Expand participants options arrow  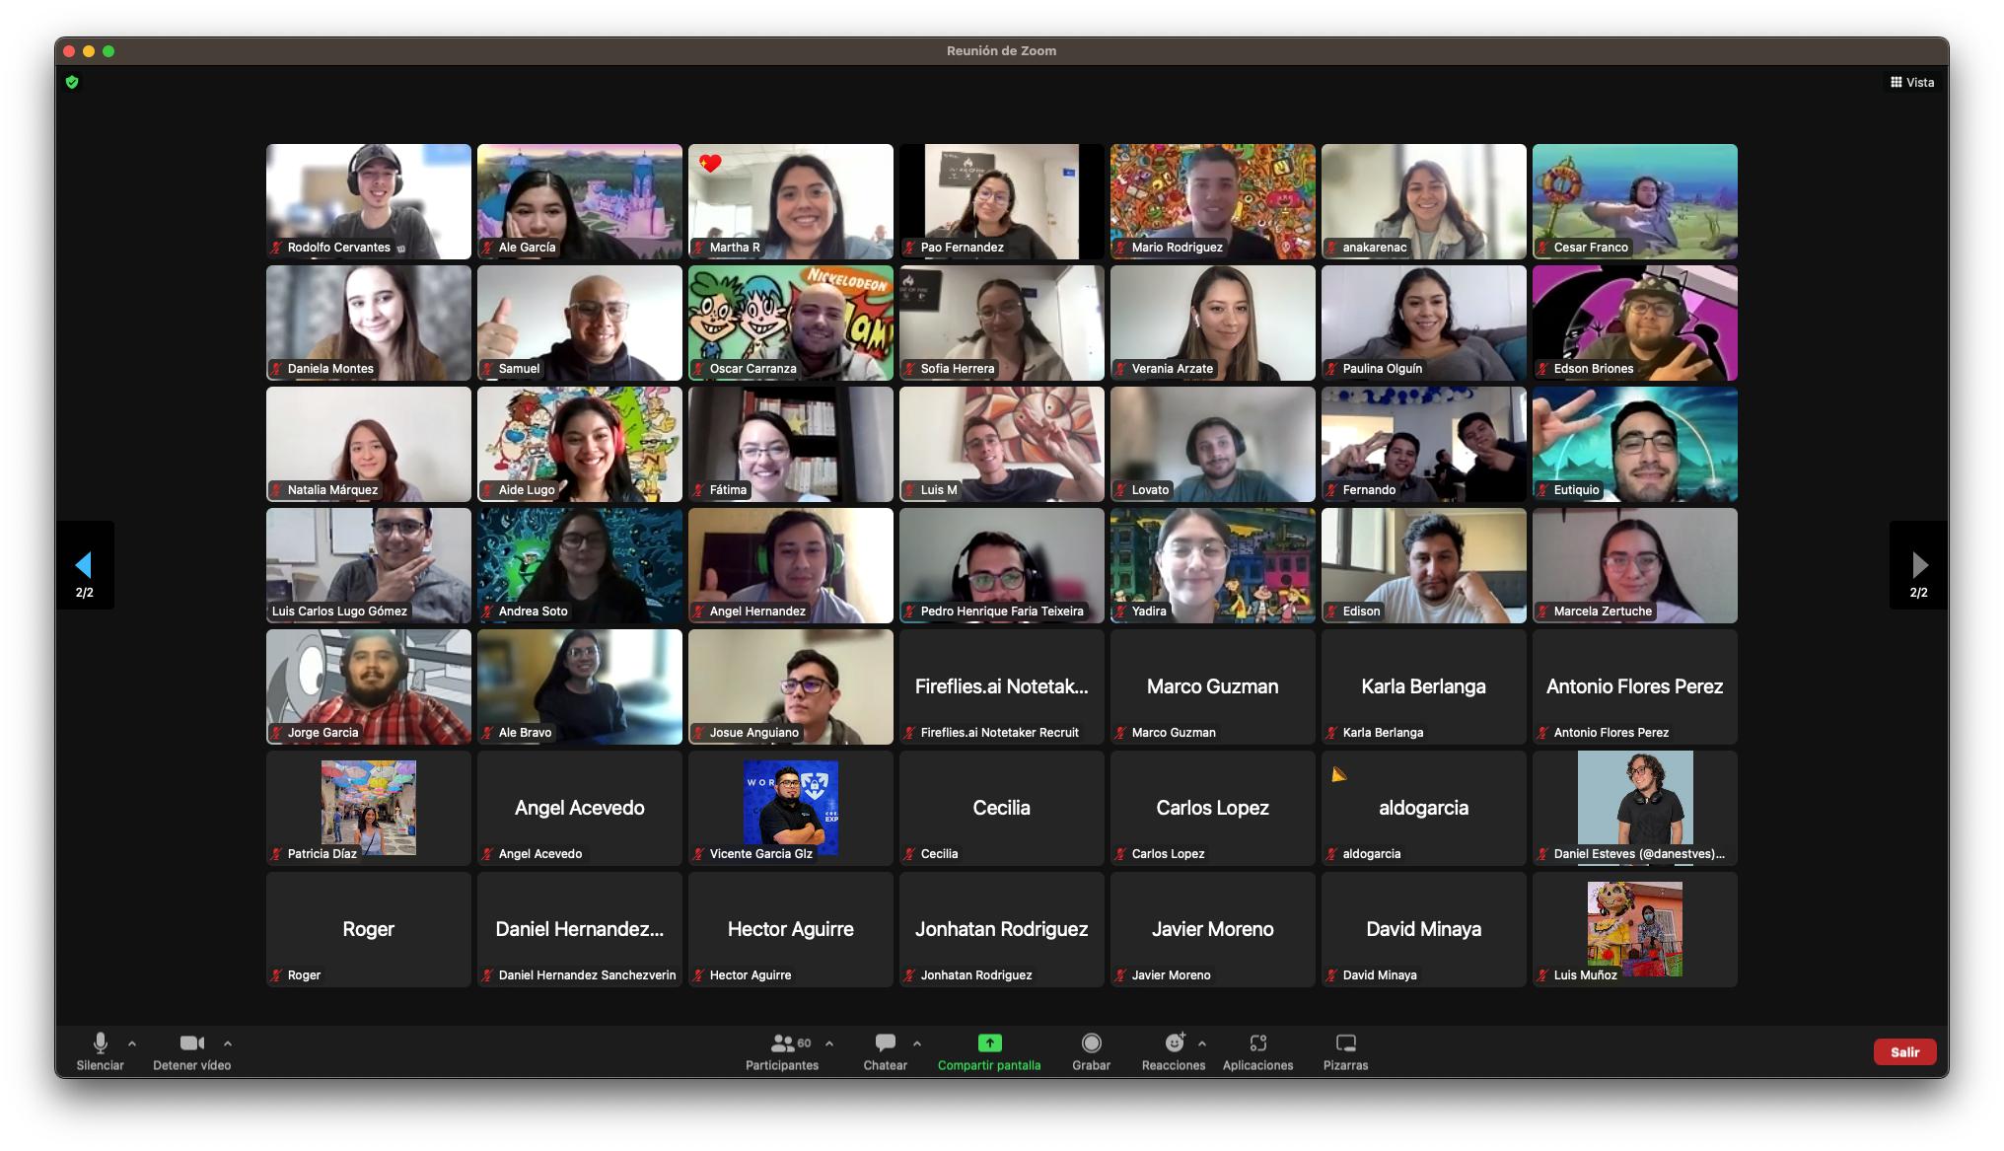point(829,1043)
